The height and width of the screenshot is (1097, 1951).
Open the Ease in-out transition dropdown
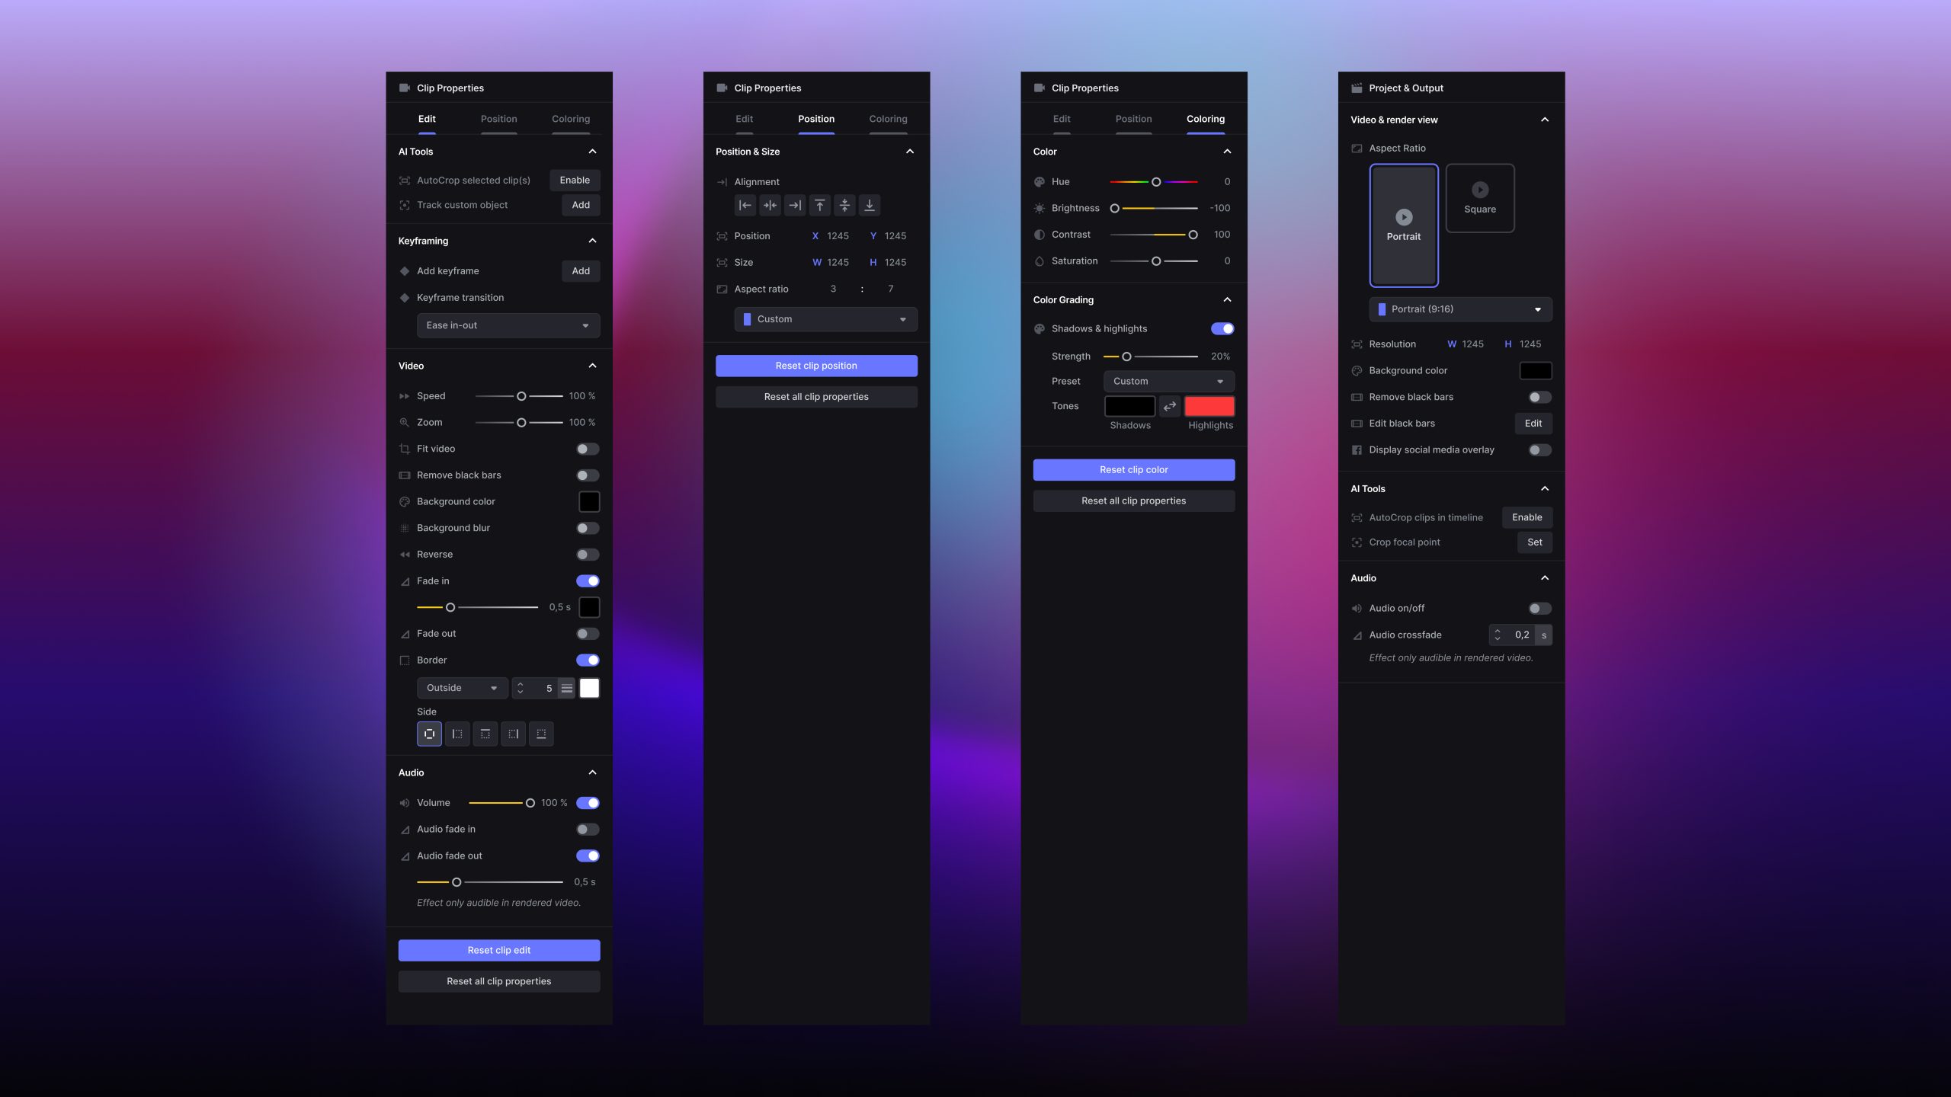[508, 325]
